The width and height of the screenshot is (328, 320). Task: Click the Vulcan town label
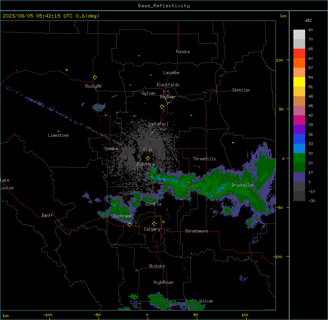point(207,301)
